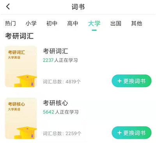Switch to the 其他 tab

coord(136,23)
